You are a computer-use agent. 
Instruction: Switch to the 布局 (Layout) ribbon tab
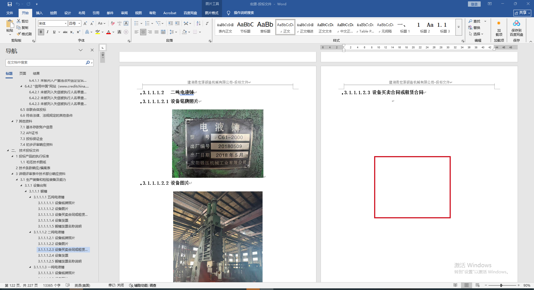click(x=82, y=13)
